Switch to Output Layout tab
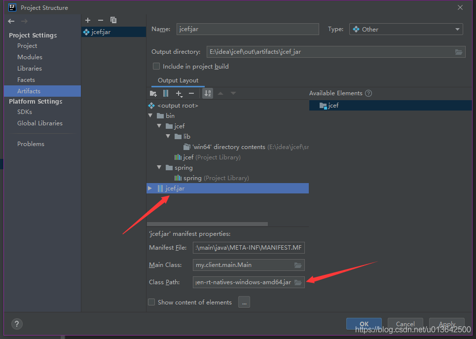476x339 pixels. click(178, 80)
